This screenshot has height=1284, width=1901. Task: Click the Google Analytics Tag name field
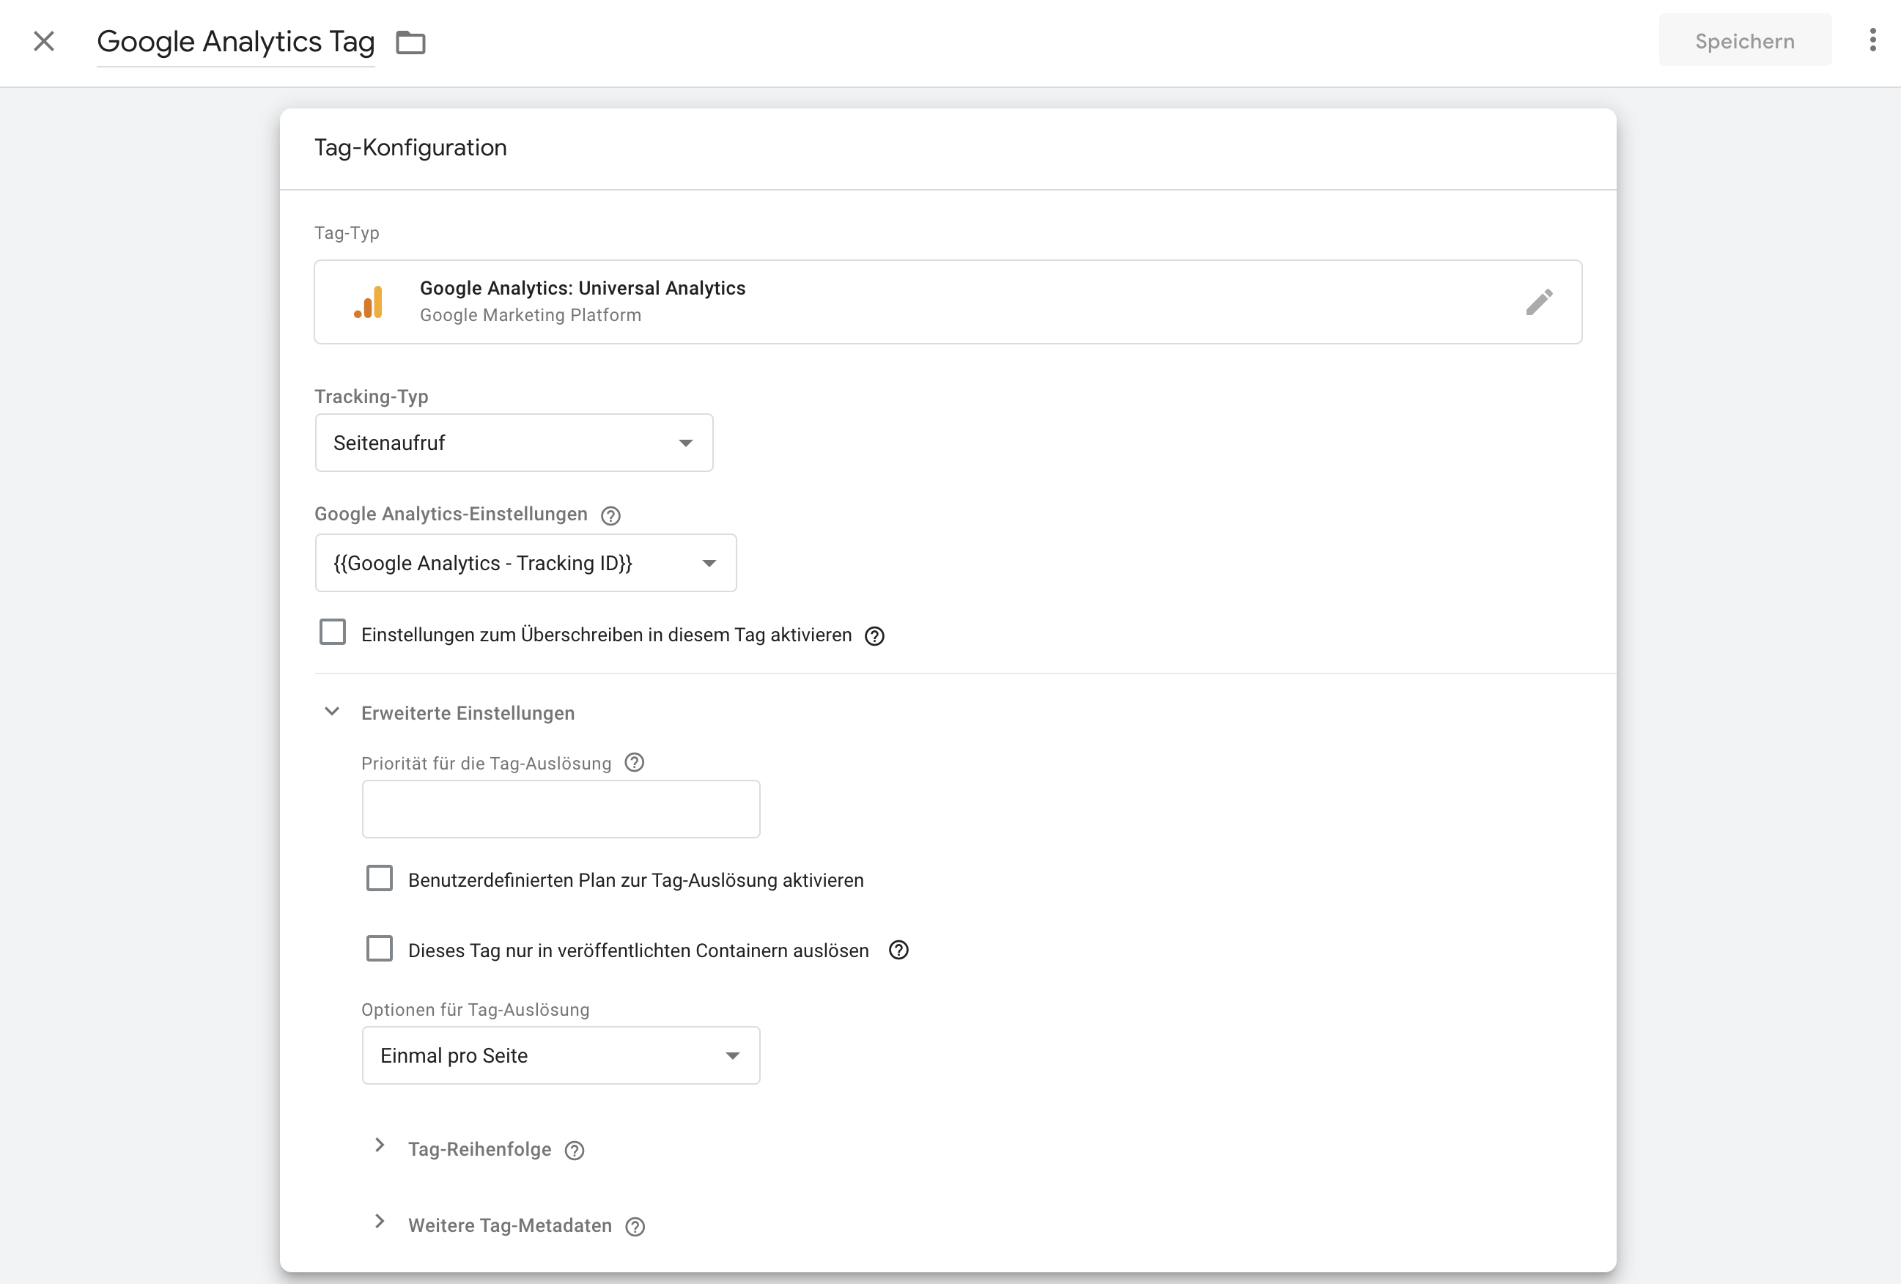point(235,42)
